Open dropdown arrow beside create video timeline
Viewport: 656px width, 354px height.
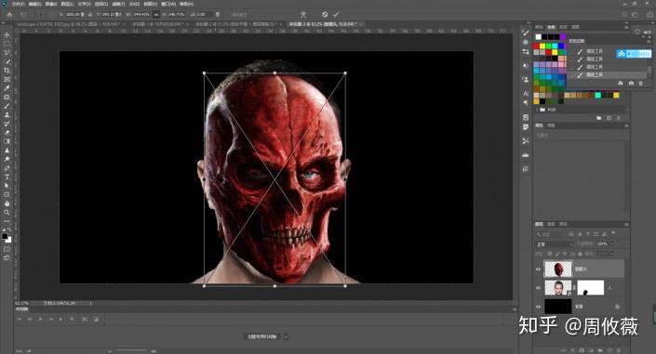pyautogui.click(x=287, y=336)
